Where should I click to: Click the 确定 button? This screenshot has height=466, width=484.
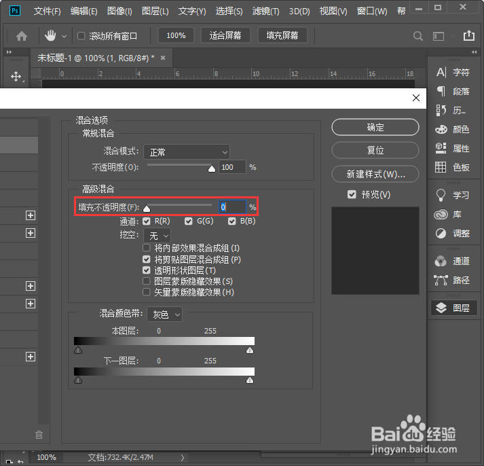tap(375, 127)
